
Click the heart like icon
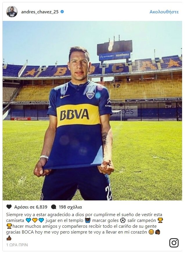tap(9, 207)
